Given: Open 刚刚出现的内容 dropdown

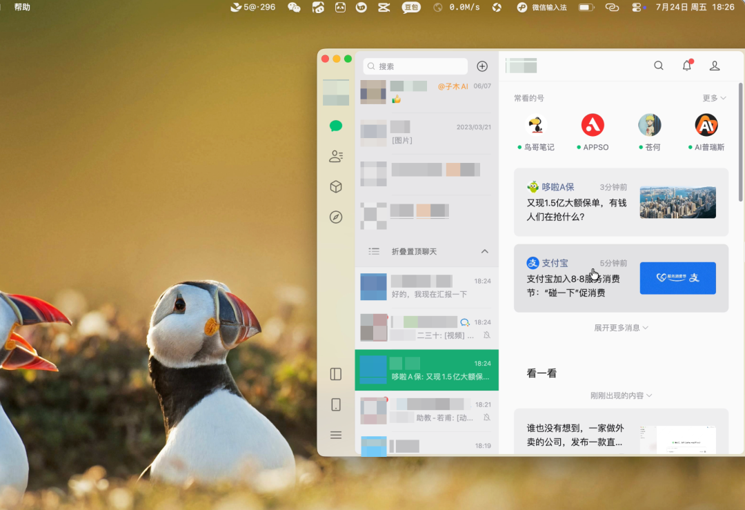Looking at the screenshot, I should pos(621,395).
